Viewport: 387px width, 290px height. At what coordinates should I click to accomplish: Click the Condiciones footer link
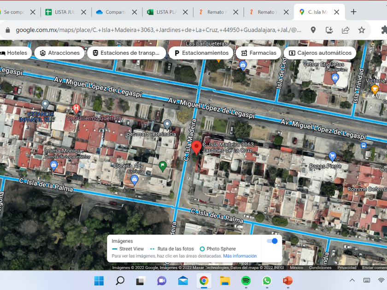point(320,267)
